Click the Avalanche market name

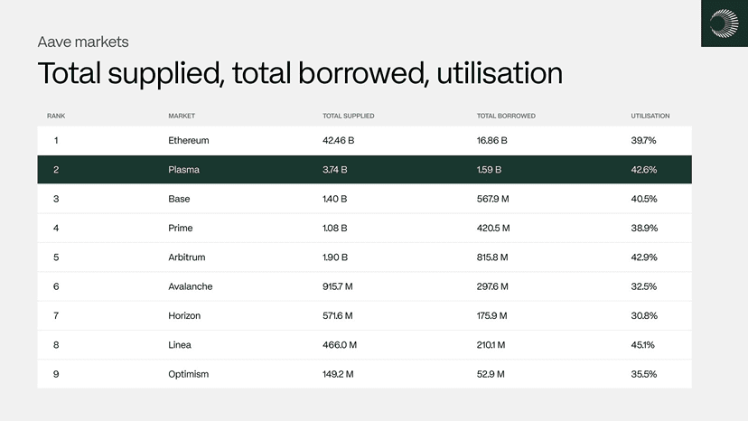(x=190, y=286)
